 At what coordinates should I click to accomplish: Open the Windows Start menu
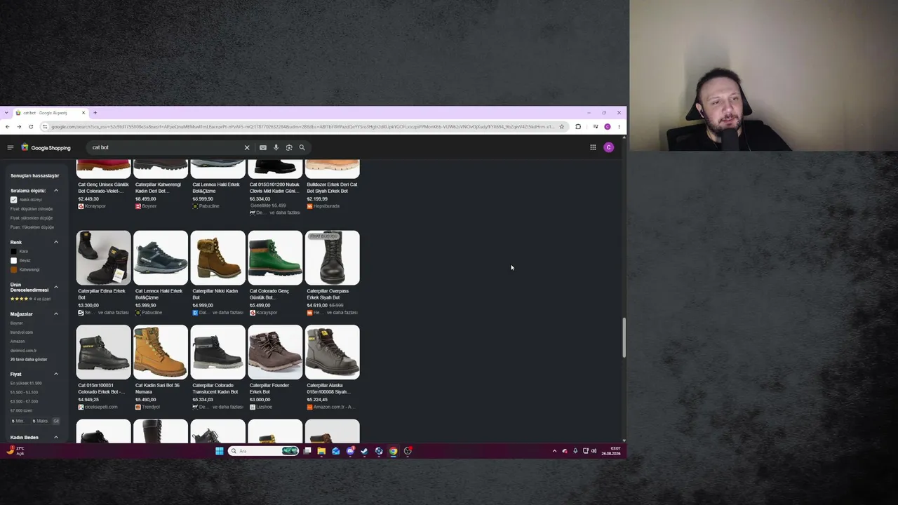[220, 451]
